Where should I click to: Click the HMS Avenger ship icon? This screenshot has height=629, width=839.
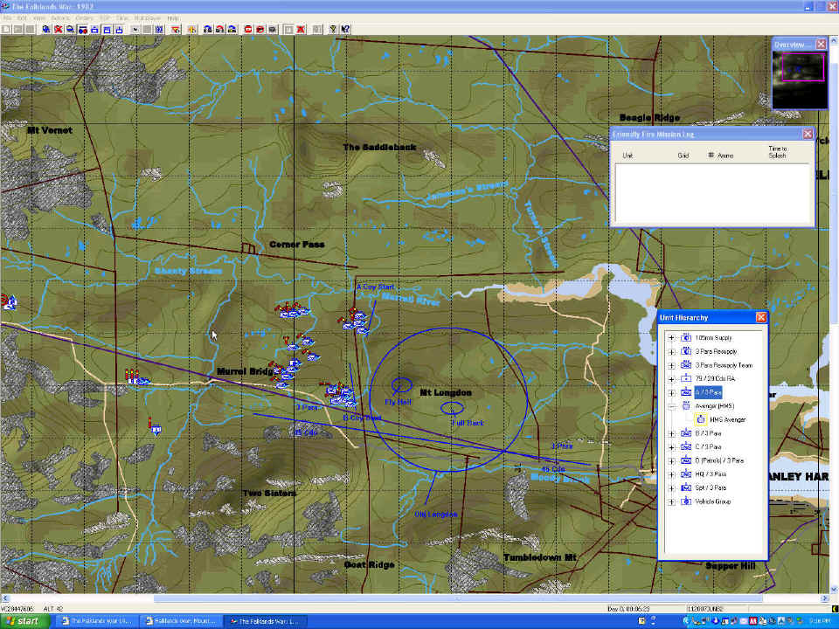[700, 419]
